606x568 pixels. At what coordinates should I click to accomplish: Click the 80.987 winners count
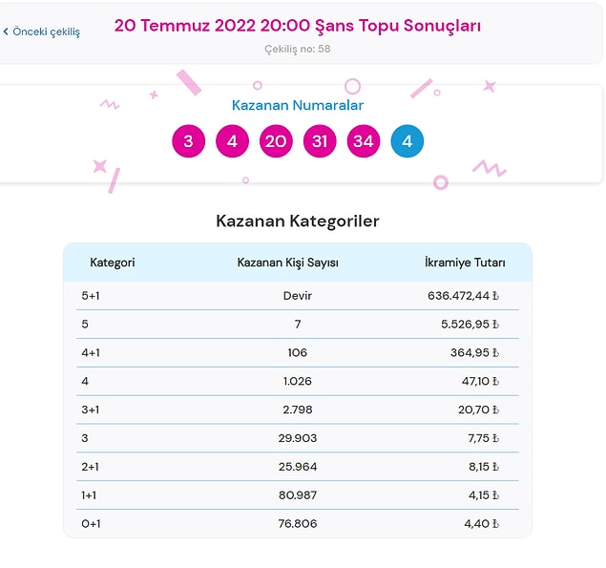tap(298, 495)
